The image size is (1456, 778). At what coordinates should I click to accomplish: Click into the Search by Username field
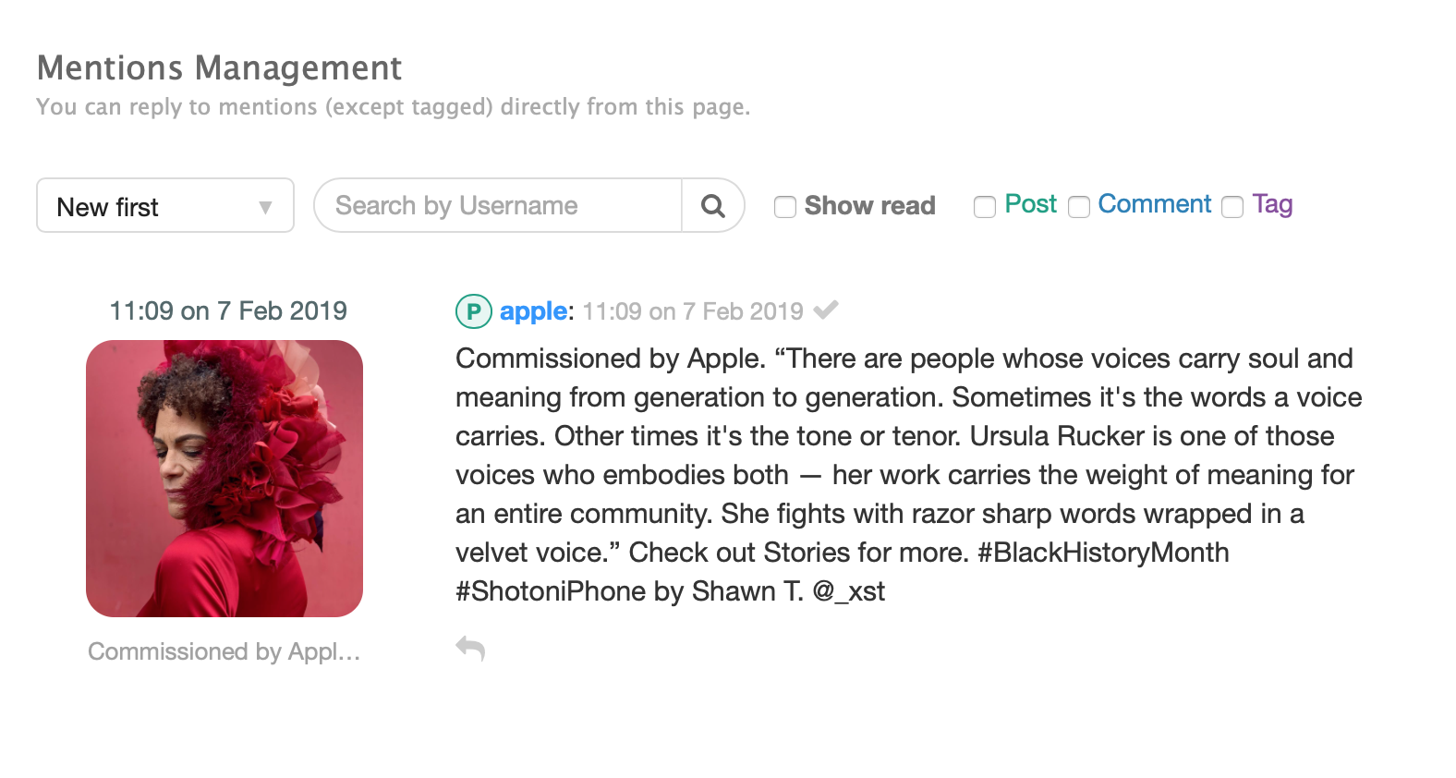(497, 205)
